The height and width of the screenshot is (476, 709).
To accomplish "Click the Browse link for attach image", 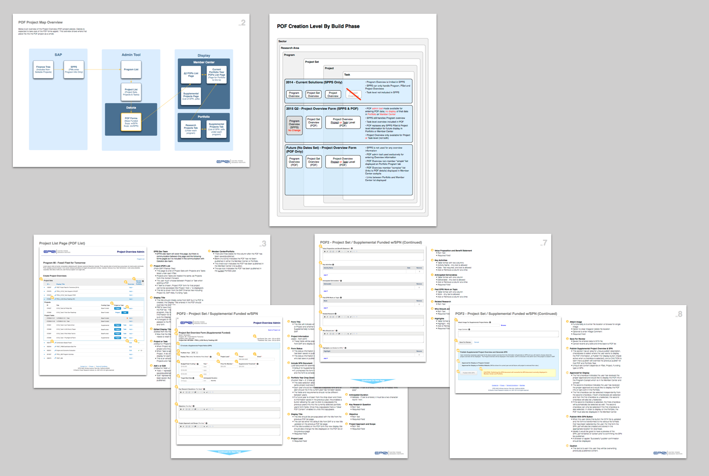I will 503,325.
